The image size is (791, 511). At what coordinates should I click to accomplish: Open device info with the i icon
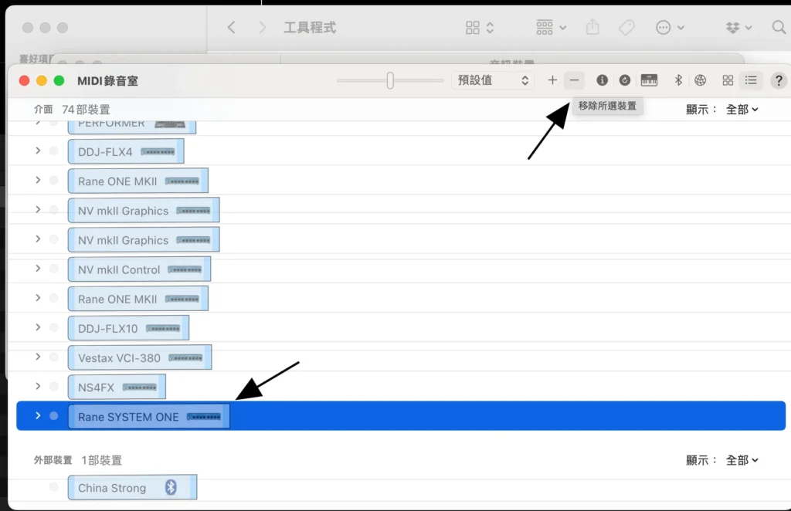click(603, 80)
